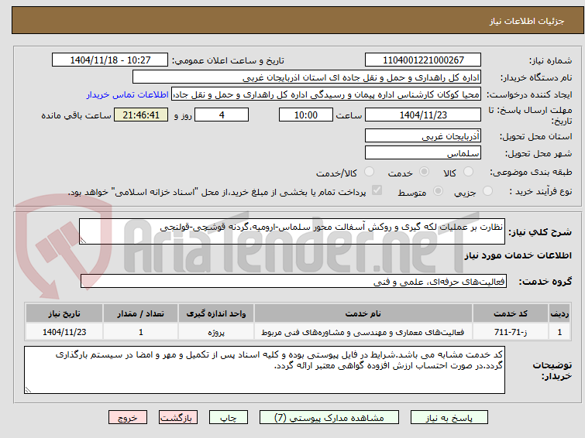Screen dimensions: 585x438
Task: Click table date cell 1404/11/23
Action: (64, 332)
